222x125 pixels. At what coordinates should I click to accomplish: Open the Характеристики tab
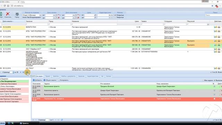[x=93, y=76]
